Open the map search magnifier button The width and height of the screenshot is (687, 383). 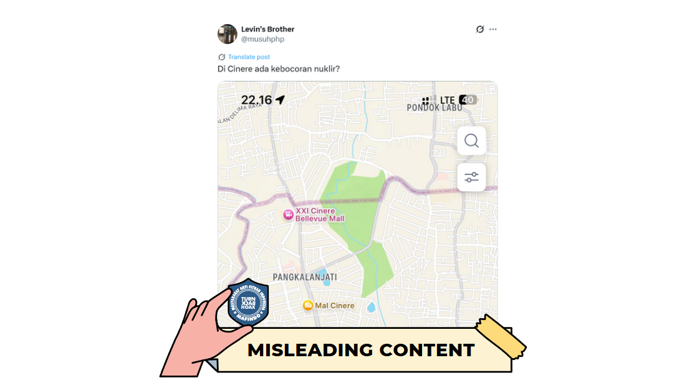pos(471,141)
